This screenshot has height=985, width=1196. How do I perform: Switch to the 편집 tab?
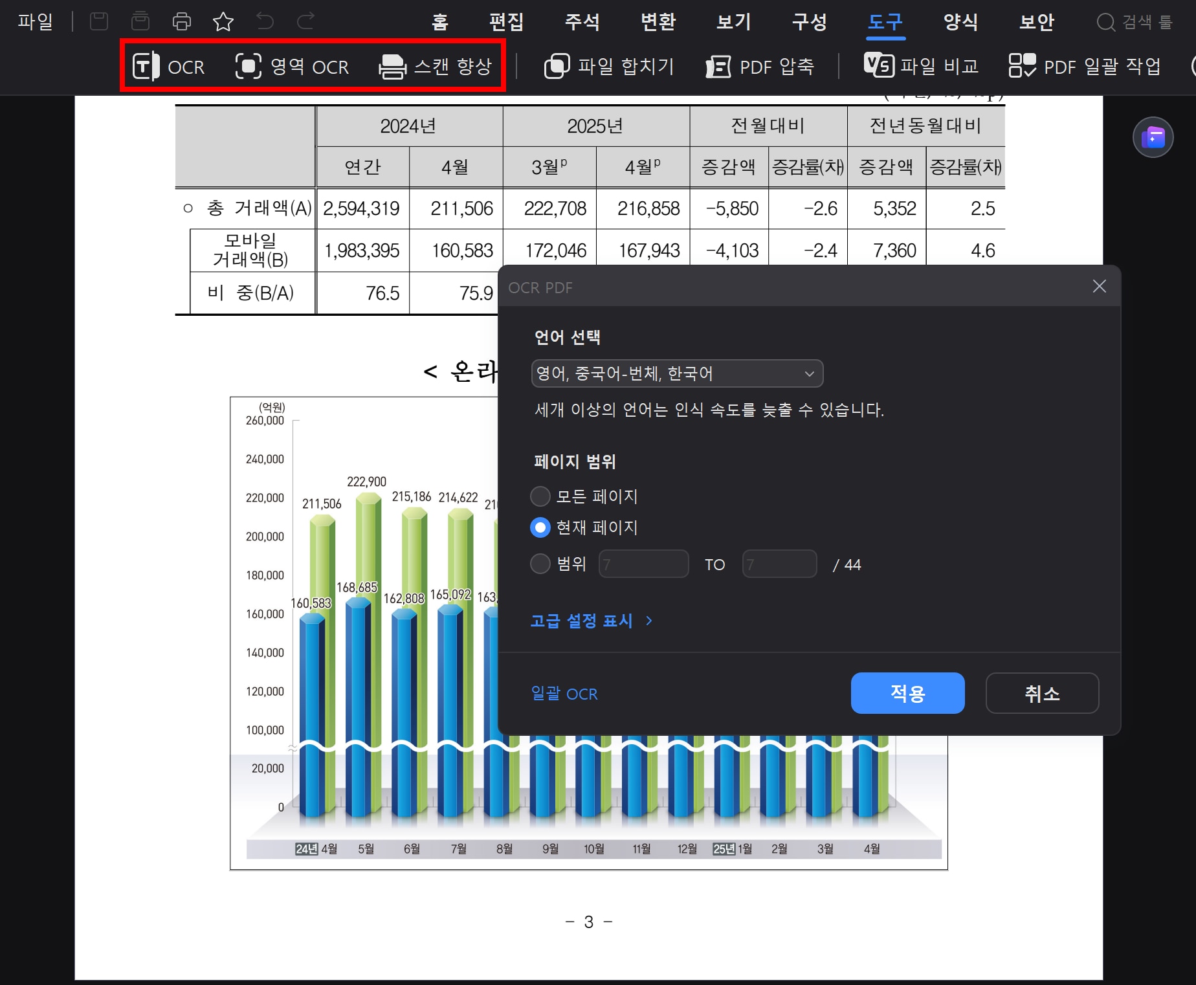click(x=506, y=22)
